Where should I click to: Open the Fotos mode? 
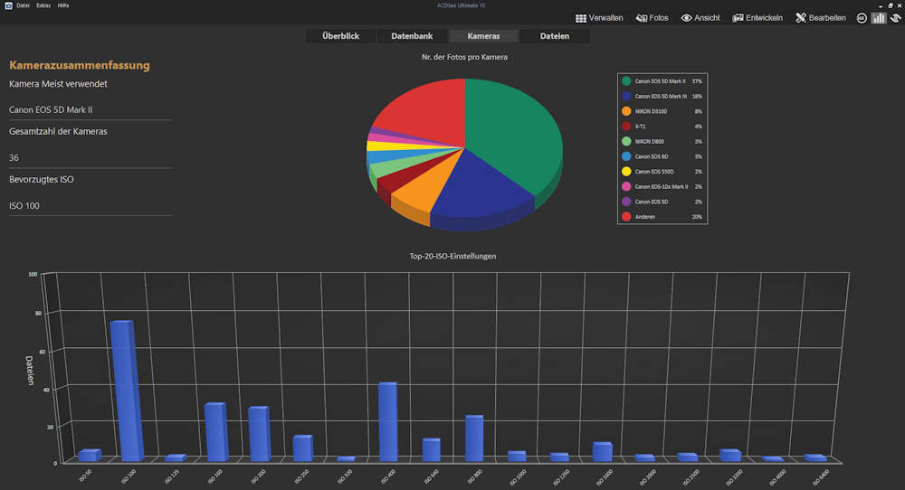[652, 18]
